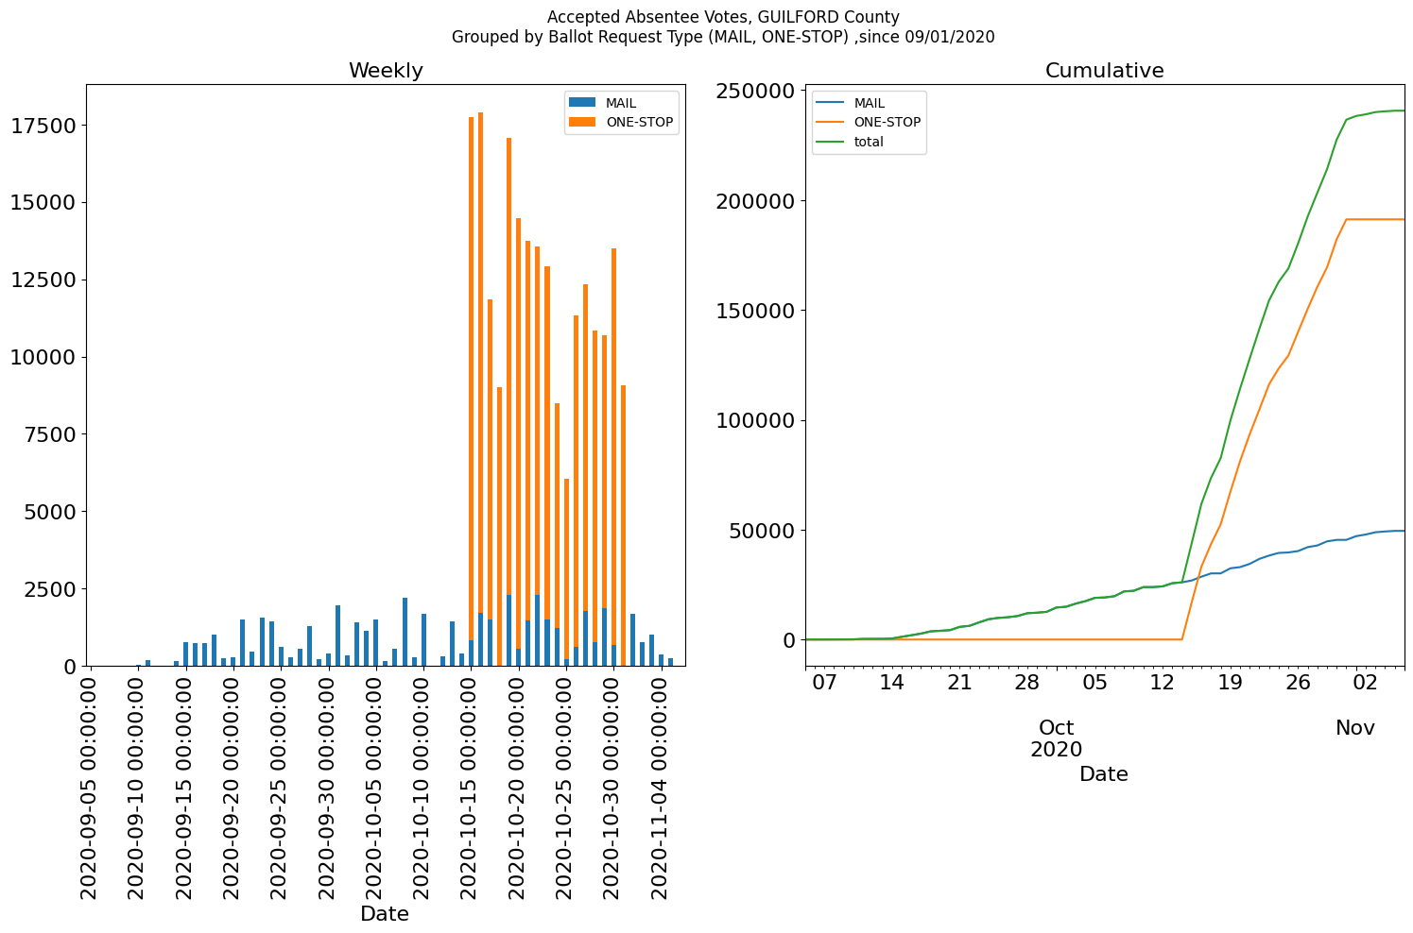Click the green total line plateau at top right

coord(1382,111)
